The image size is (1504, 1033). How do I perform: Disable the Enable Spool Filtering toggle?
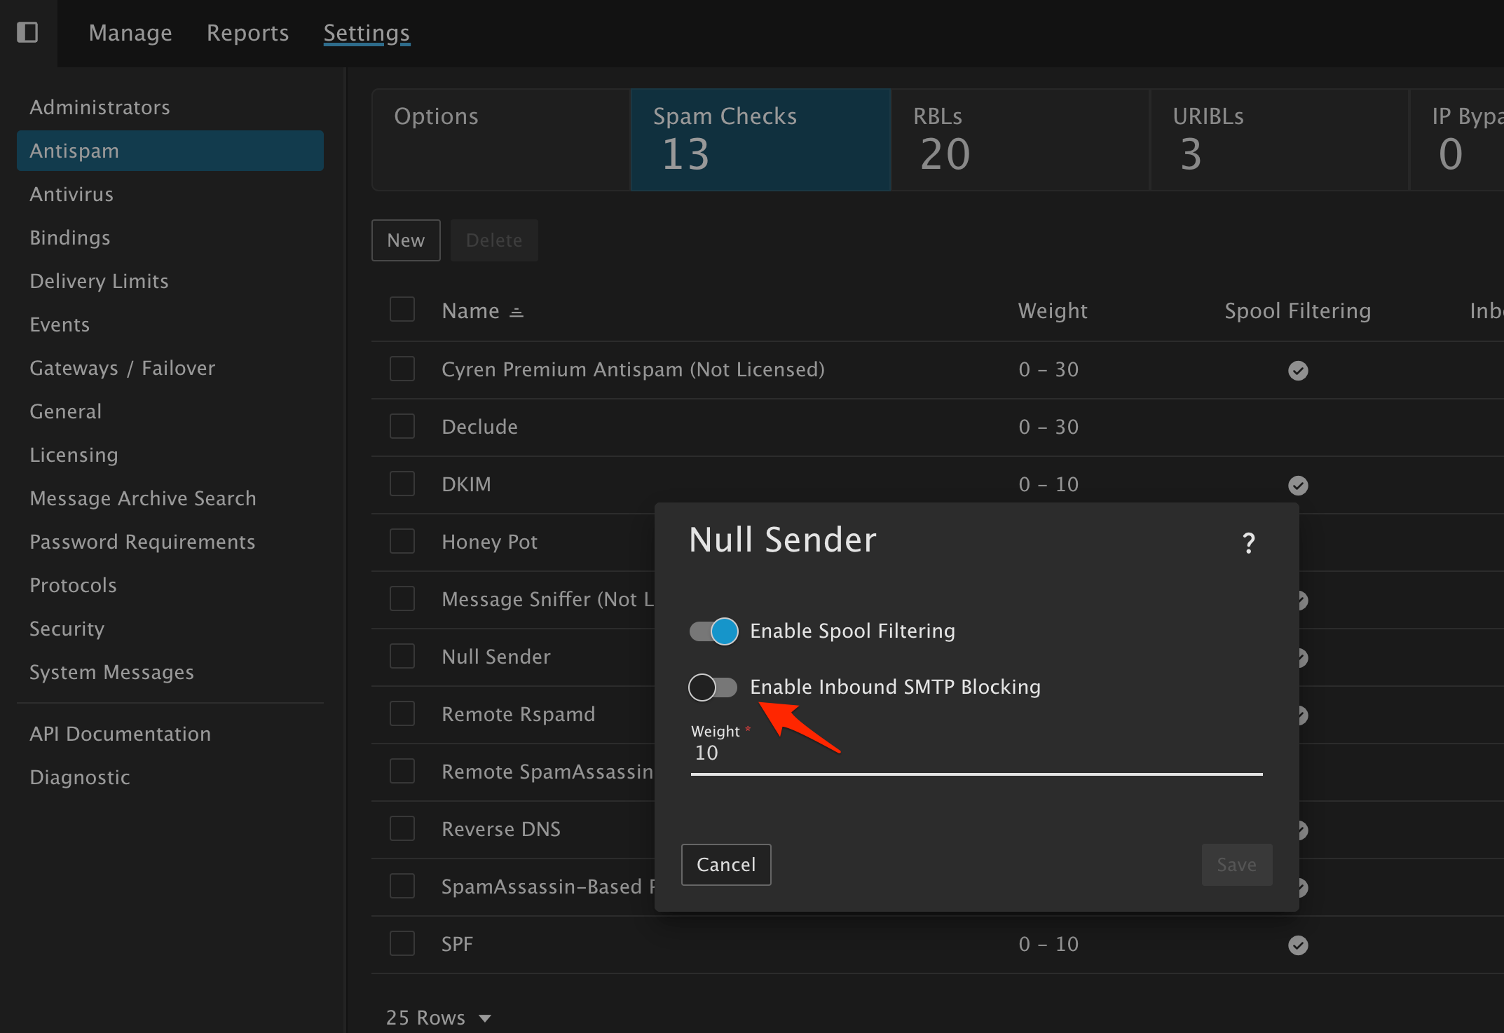[x=713, y=631]
